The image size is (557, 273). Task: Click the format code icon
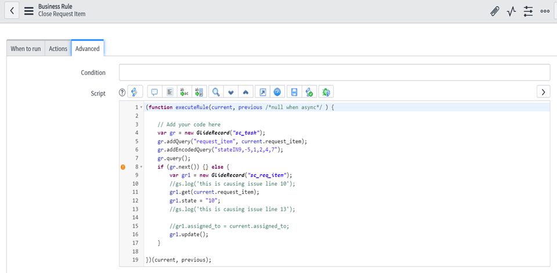point(170,92)
